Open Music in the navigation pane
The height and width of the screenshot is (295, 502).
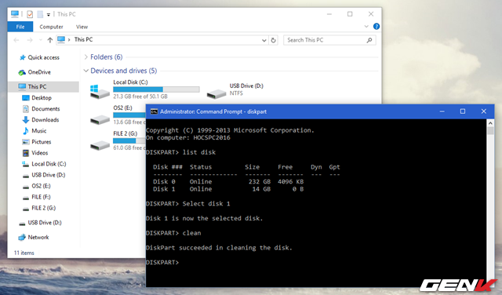[38, 131]
